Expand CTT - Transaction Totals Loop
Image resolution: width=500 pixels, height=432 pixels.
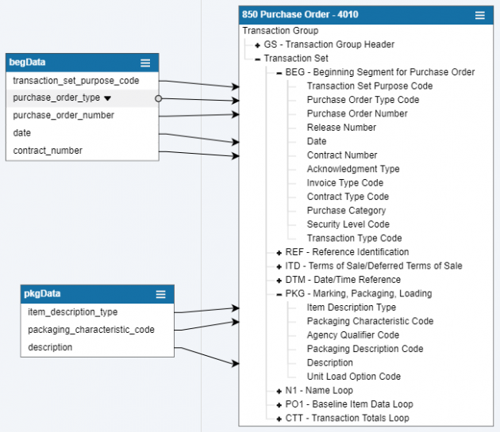pyautogui.click(x=279, y=419)
